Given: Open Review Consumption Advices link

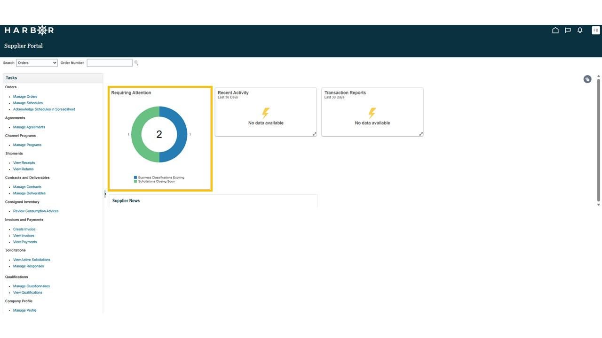Looking at the screenshot, I should (x=36, y=211).
